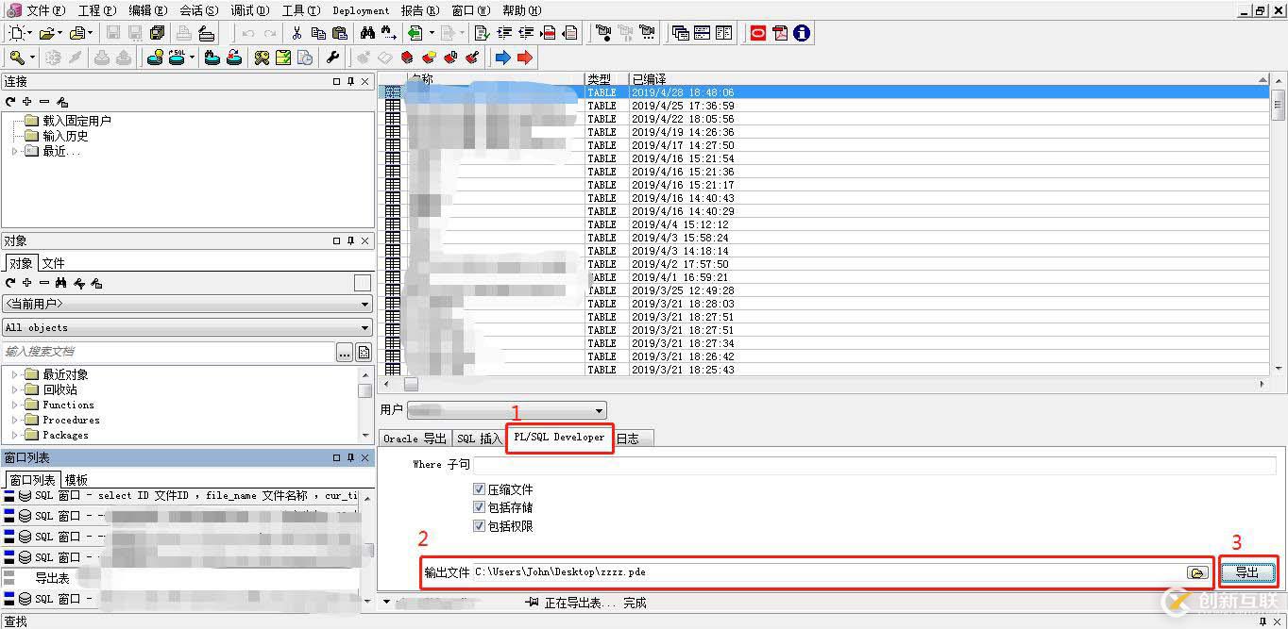1288x629 pixels.
Task: Expand the 最近... connection node
Action: pos(14,151)
